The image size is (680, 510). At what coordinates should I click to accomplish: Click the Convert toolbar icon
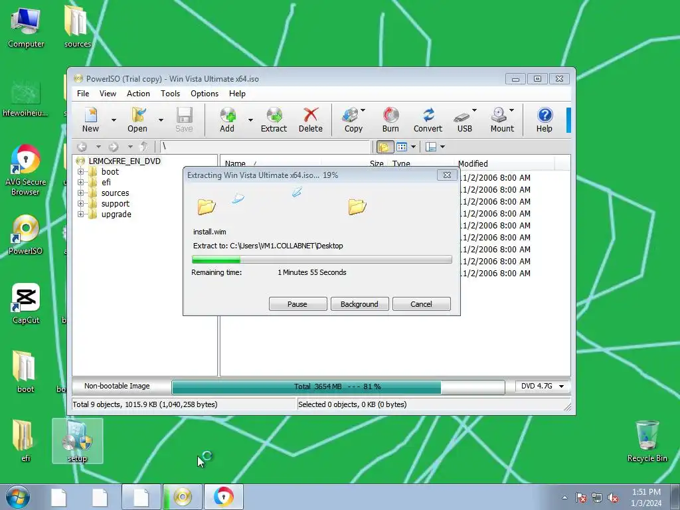(x=428, y=120)
